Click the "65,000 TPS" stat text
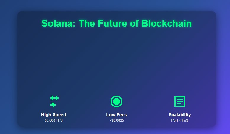 pyautogui.click(x=54, y=121)
